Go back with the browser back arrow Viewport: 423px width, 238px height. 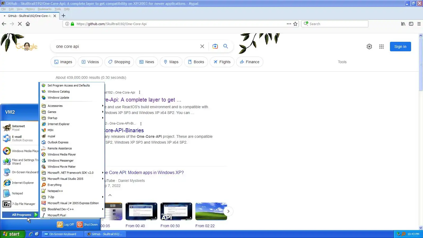coord(4,24)
